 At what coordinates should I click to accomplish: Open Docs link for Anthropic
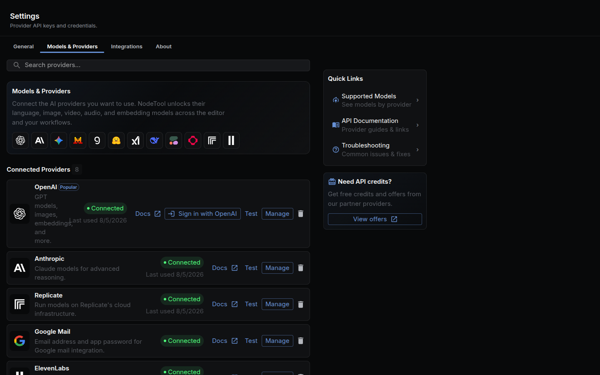point(225,268)
